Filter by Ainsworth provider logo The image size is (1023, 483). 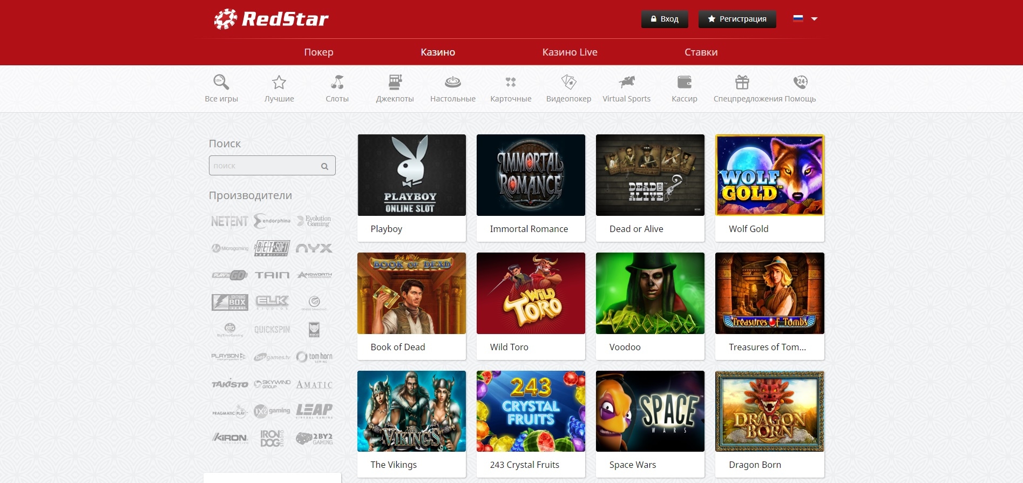[x=314, y=275]
